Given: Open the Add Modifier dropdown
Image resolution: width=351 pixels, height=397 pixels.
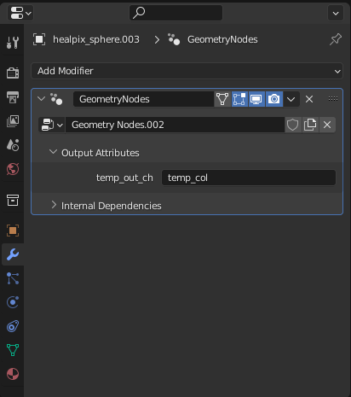Looking at the screenshot, I should point(187,71).
